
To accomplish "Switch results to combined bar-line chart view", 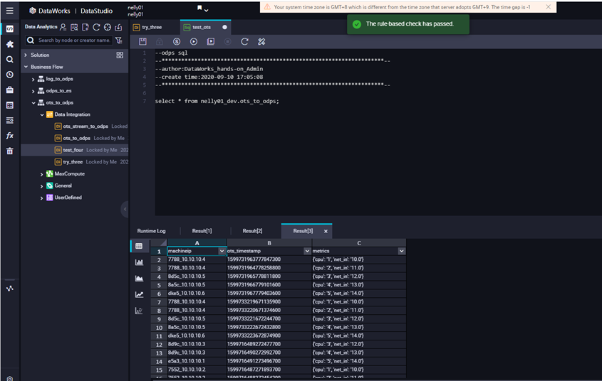I will click(x=139, y=311).
